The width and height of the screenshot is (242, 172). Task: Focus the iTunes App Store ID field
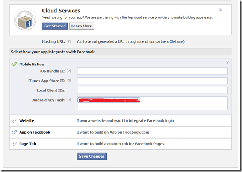(x=152, y=81)
